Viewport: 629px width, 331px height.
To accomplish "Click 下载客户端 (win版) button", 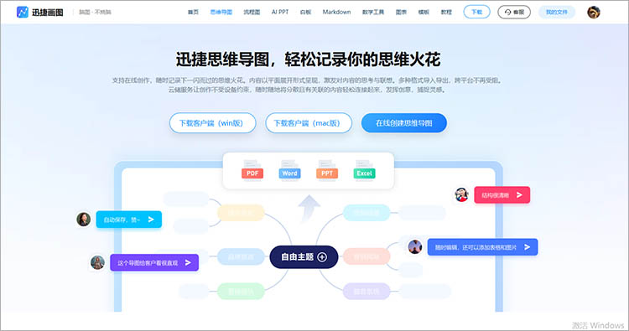I will [x=213, y=123].
